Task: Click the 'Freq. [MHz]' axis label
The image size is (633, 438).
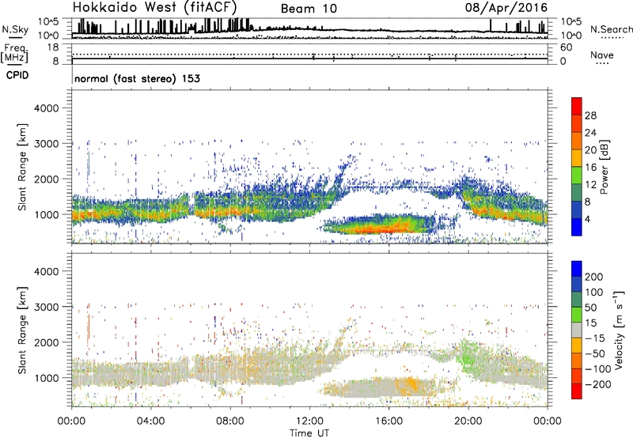Action: pos(14,53)
